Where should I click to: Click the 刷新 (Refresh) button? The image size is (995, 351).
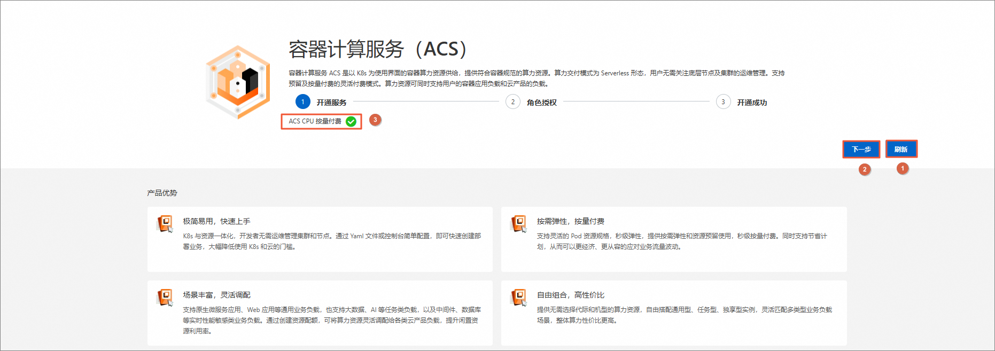click(x=901, y=149)
